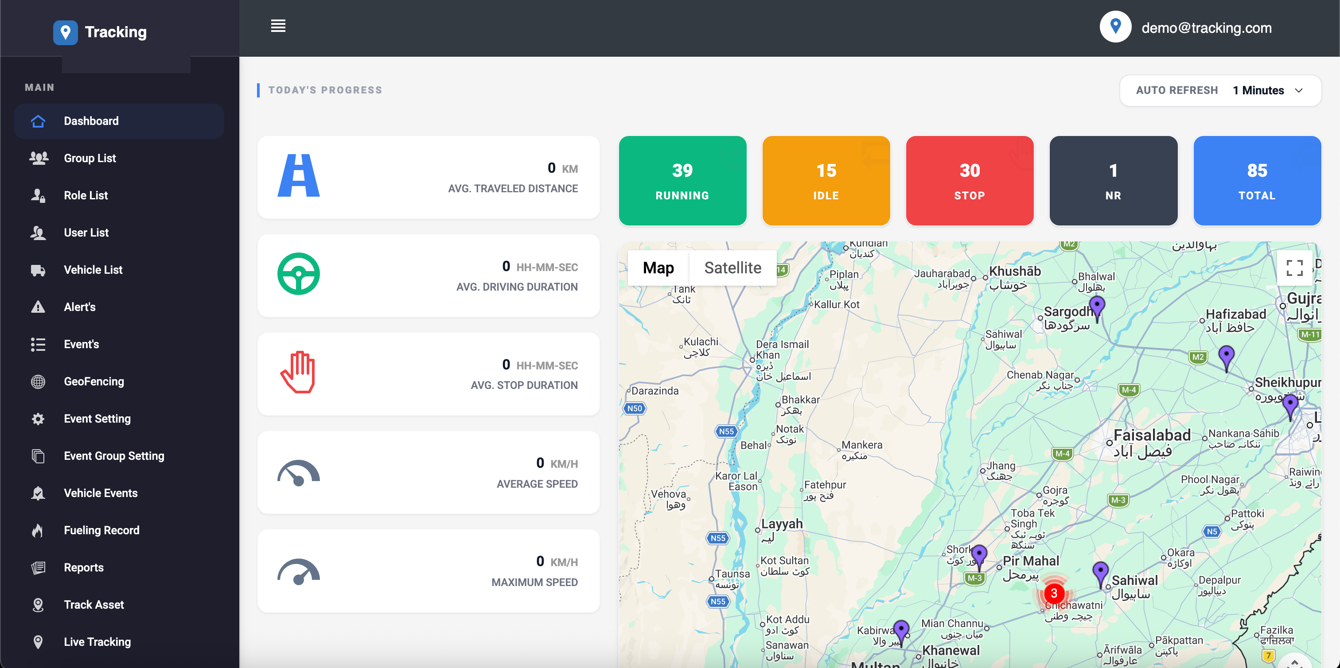Click the red hand Avg. Stop Duration icon
Screen dimensions: 1340x668
coord(298,372)
